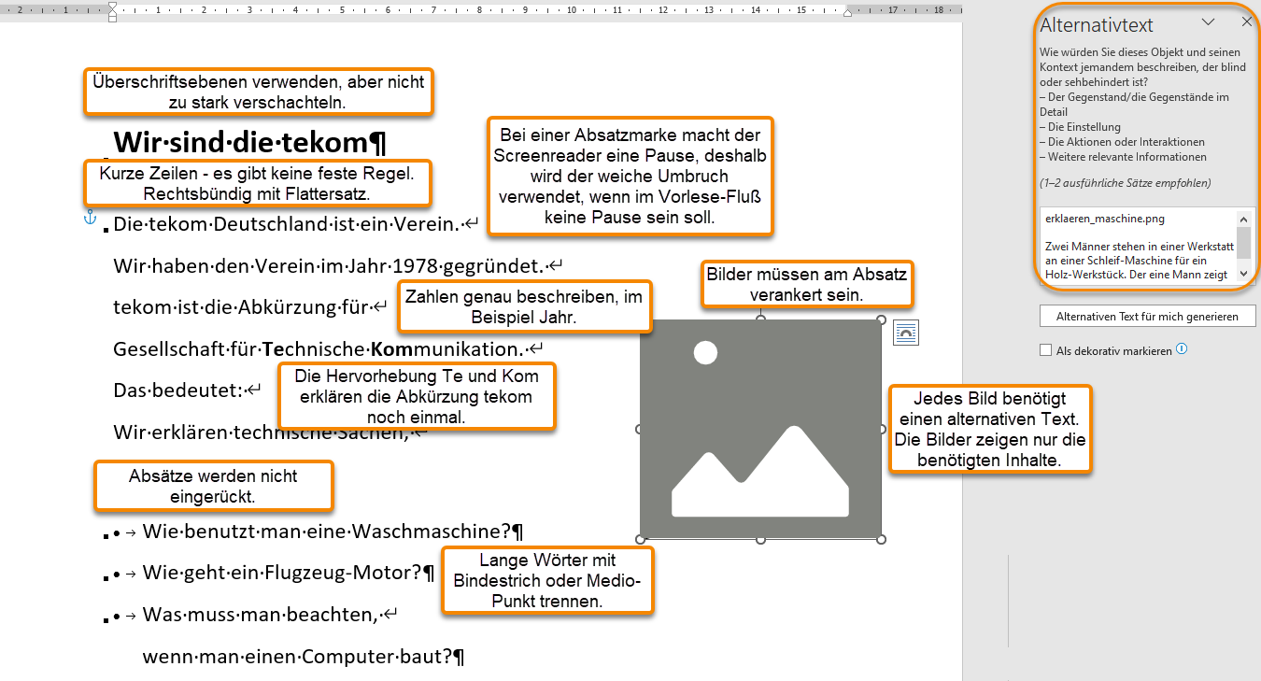Click the bottom-right resize handle of the image
The width and height of the screenshot is (1261, 681).
881,539
